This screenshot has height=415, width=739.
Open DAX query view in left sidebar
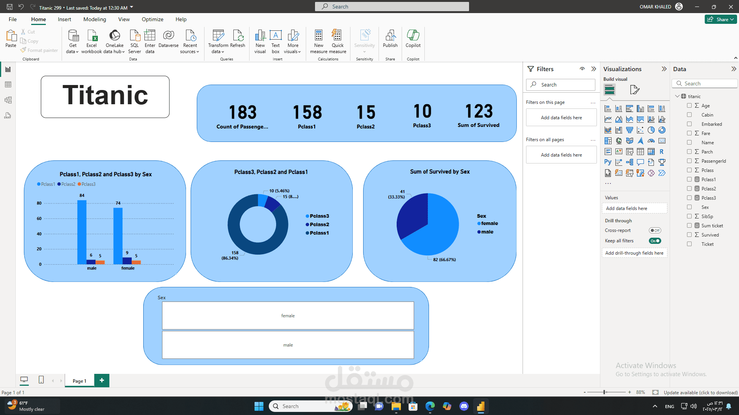8,115
